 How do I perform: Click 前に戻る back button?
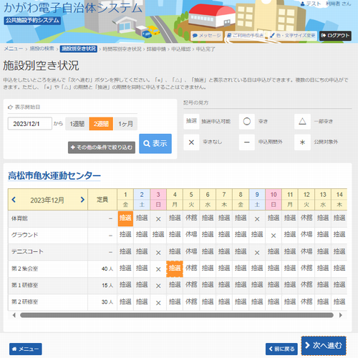point(281,349)
